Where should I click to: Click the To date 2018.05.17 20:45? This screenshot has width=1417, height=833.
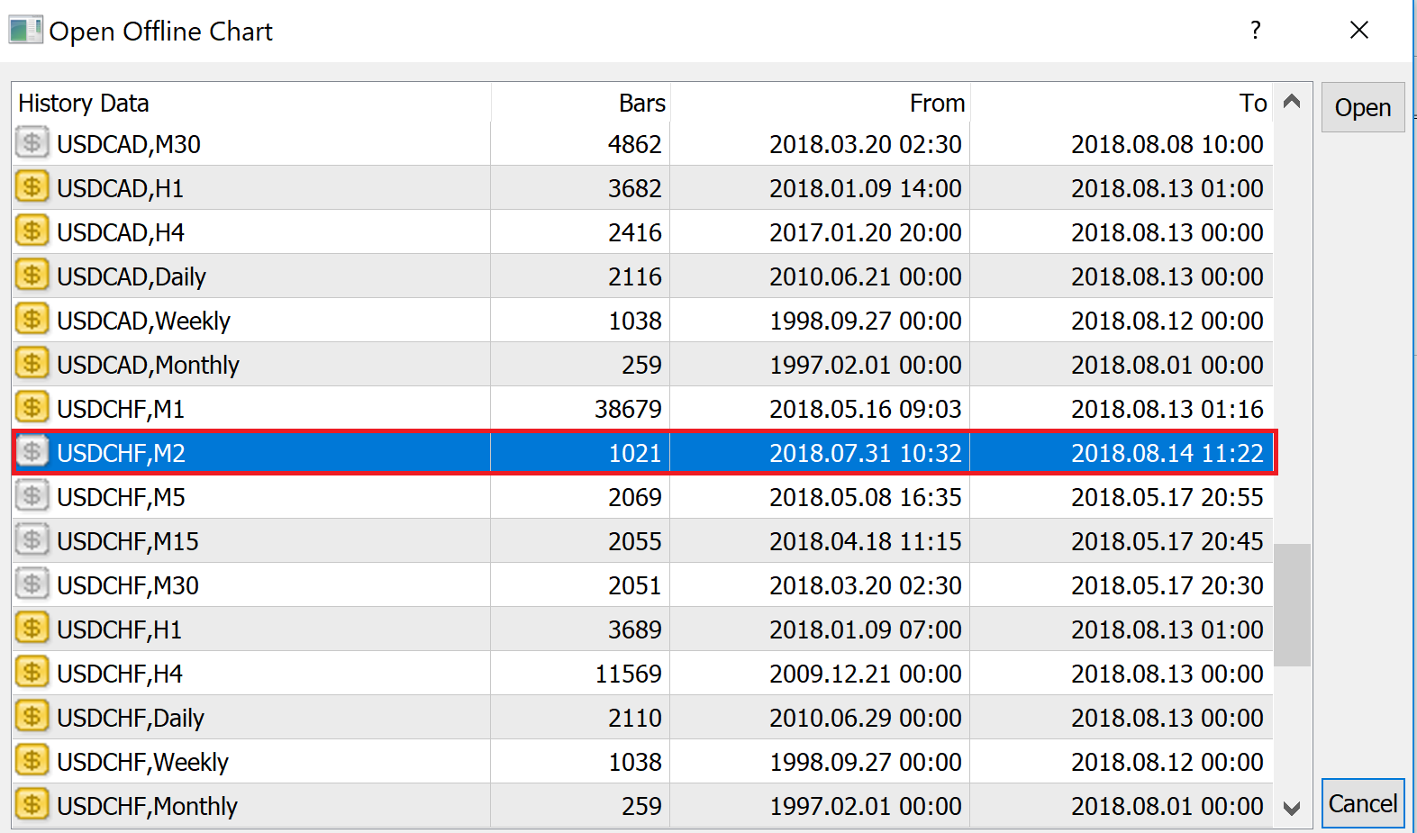point(1167,541)
